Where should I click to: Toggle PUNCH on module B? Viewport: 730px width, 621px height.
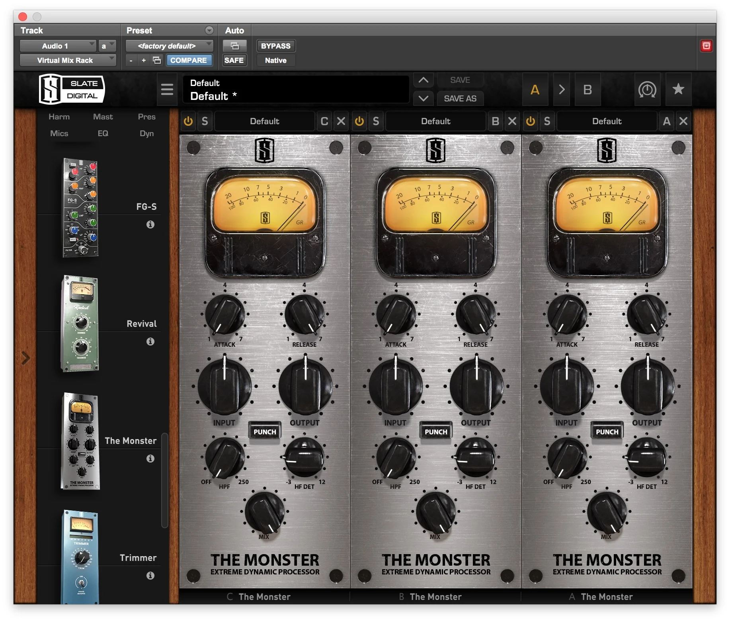click(x=436, y=432)
